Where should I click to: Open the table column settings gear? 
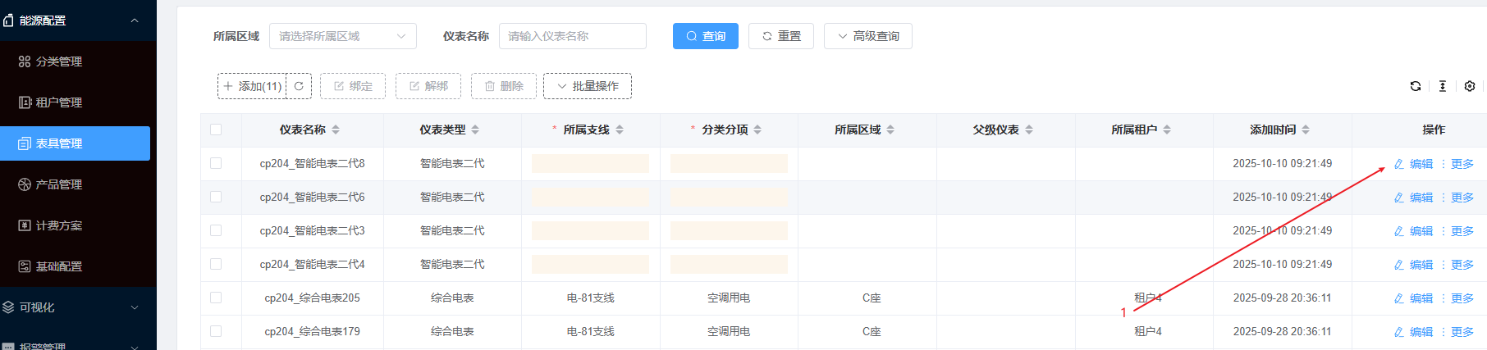coord(1470,86)
